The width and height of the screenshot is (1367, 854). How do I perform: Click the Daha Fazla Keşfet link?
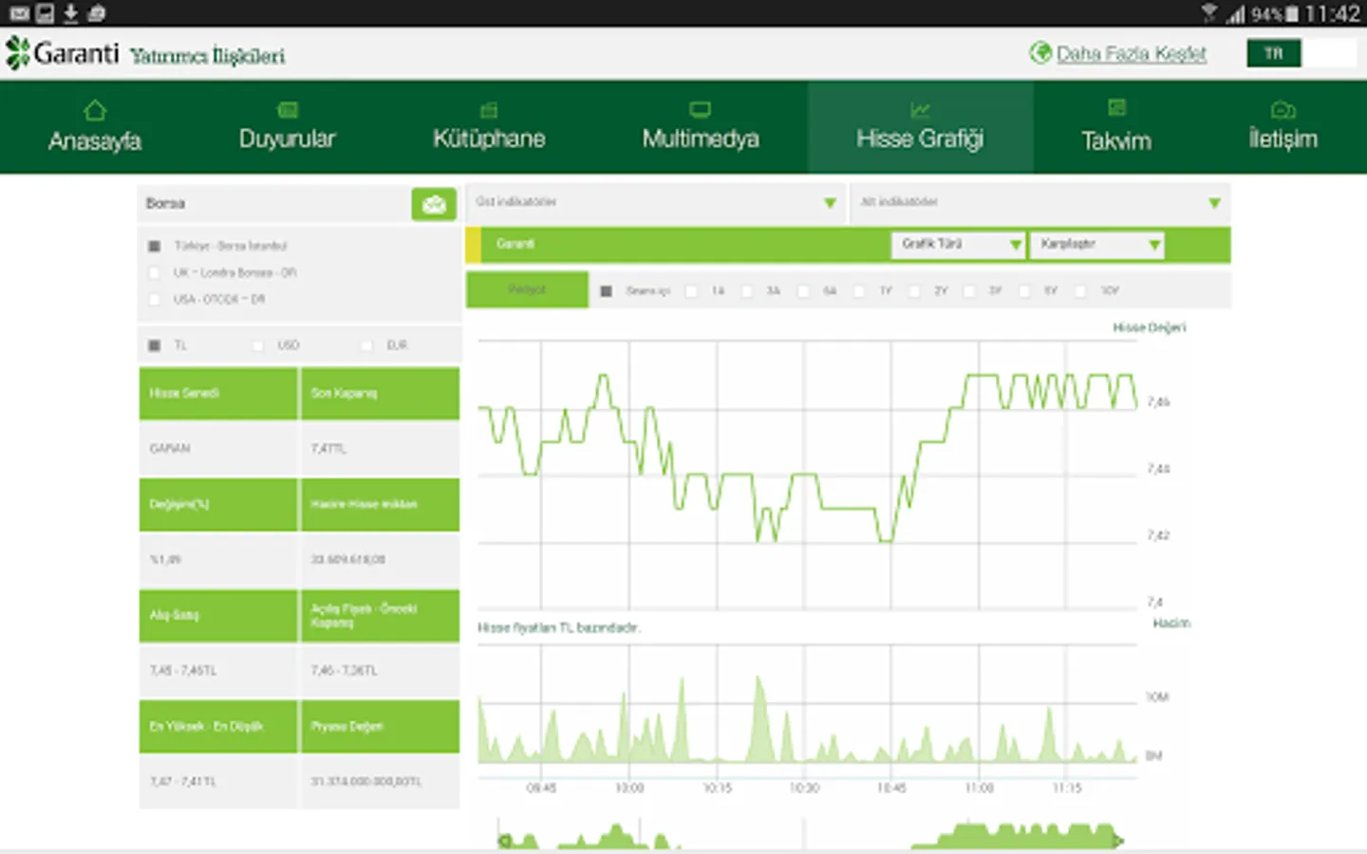coord(1132,54)
